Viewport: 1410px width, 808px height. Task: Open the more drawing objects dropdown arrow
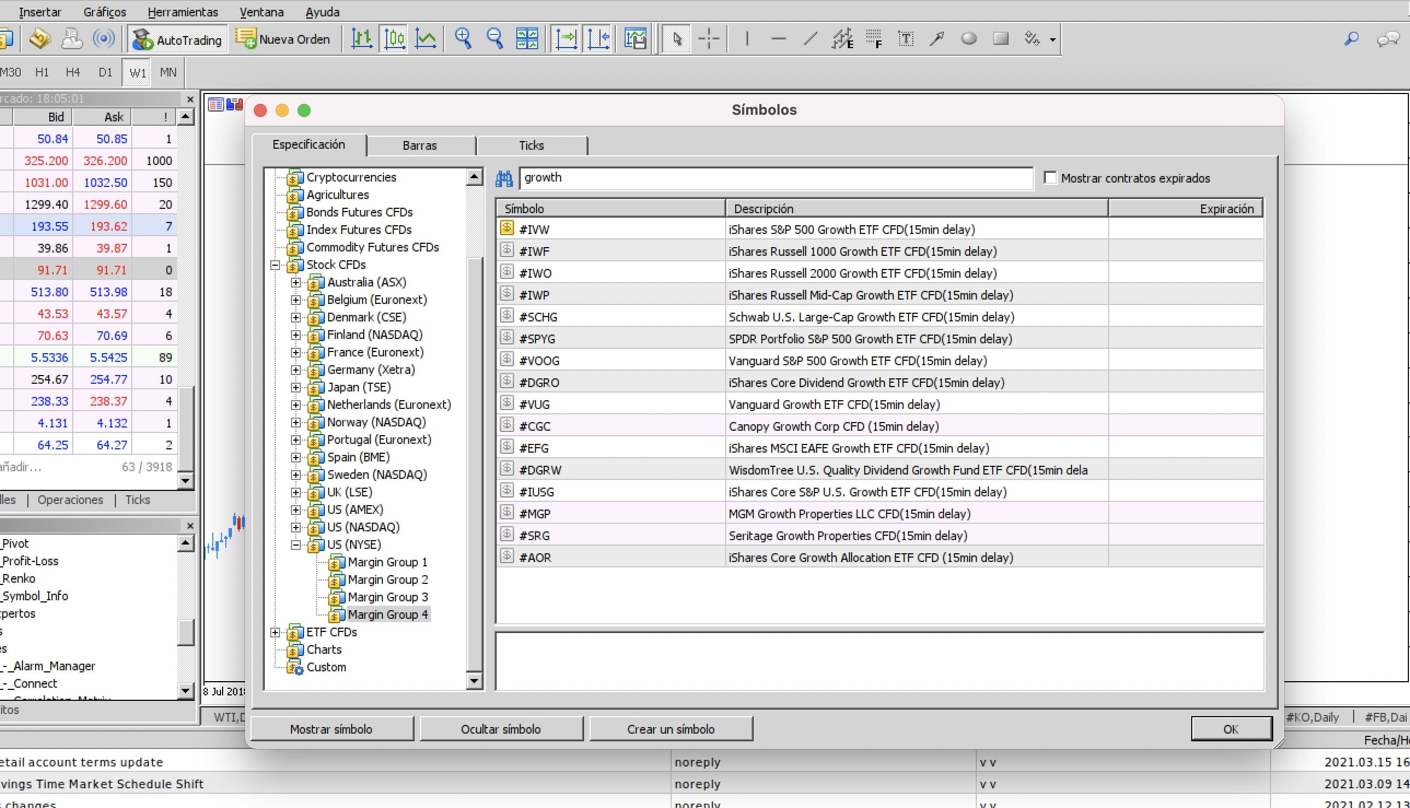pyautogui.click(x=1052, y=39)
